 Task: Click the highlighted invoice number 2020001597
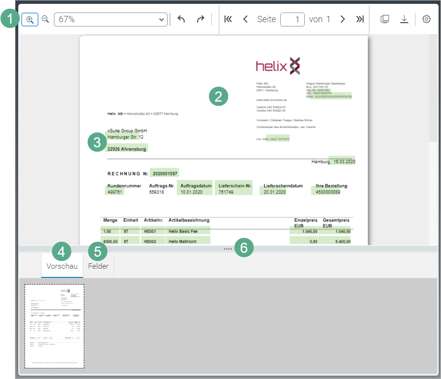click(x=164, y=173)
